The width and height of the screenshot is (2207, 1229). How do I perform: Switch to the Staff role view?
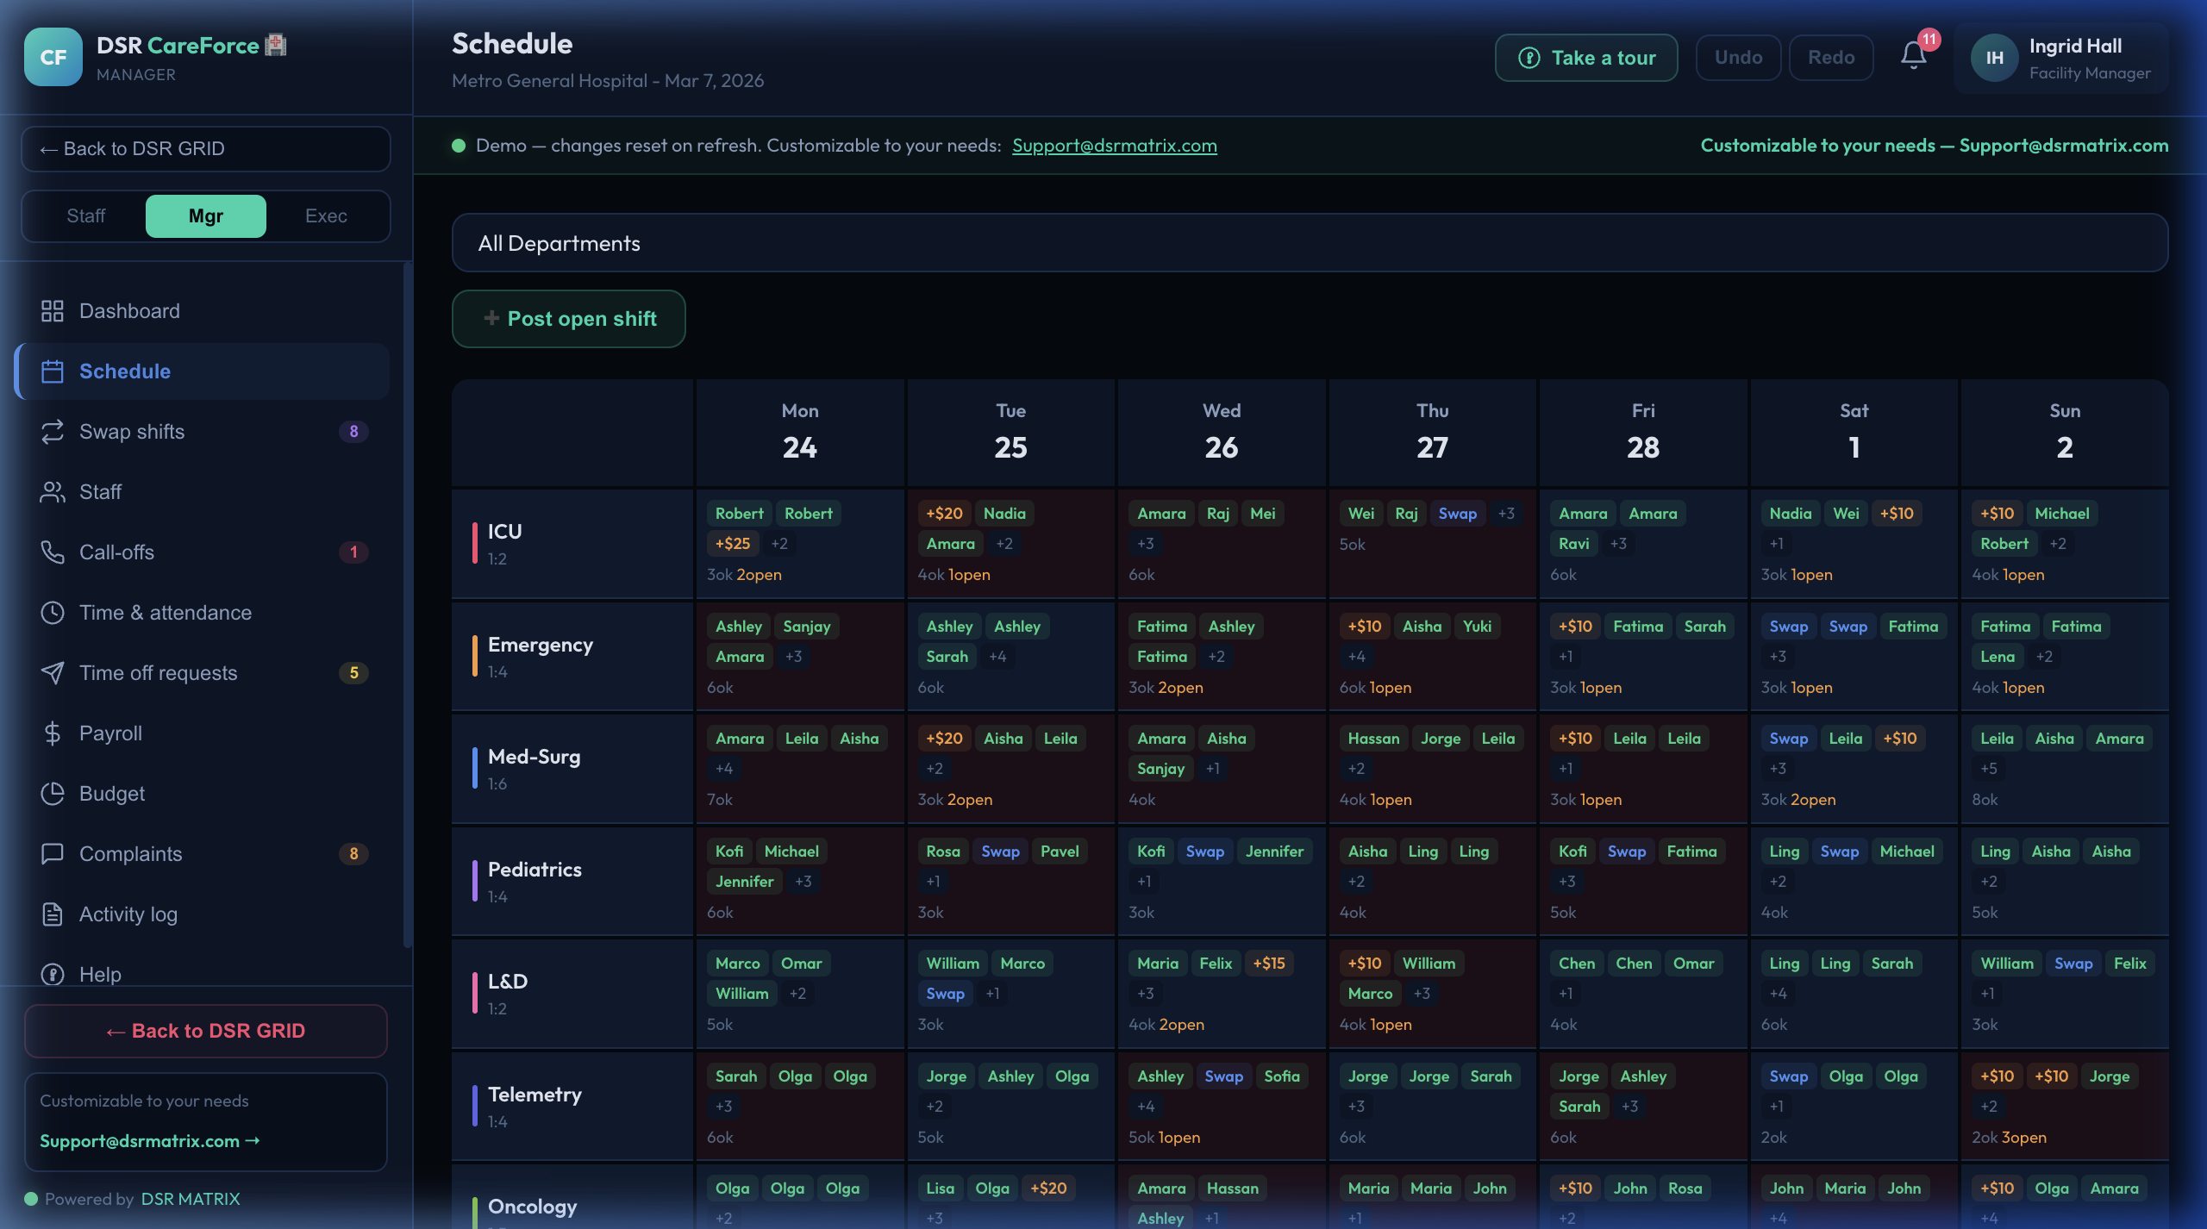click(86, 216)
